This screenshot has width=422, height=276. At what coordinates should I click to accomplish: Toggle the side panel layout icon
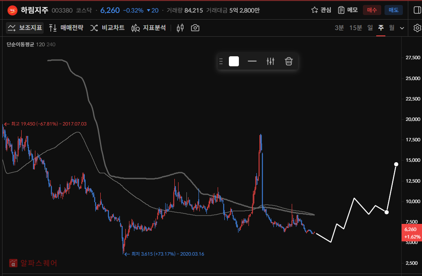tap(417, 10)
